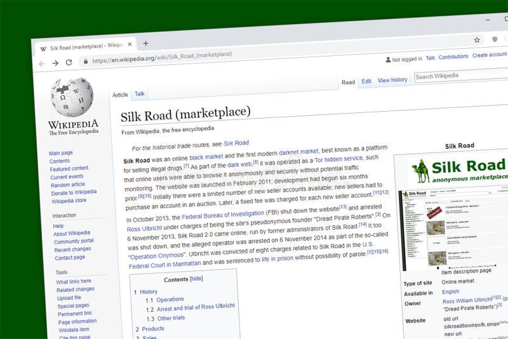Follow the life in prison link
508x339 pixels.
click(277, 259)
